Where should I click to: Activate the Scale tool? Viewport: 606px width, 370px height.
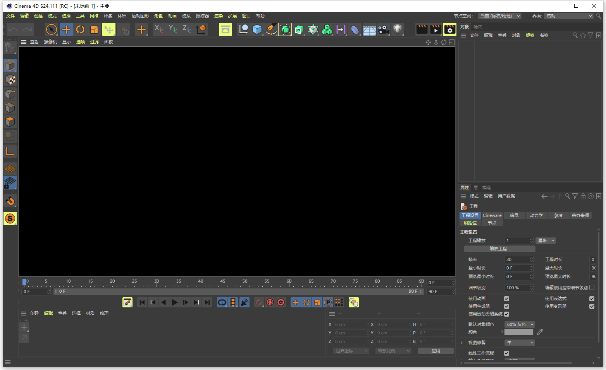click(x=94, y=29)
